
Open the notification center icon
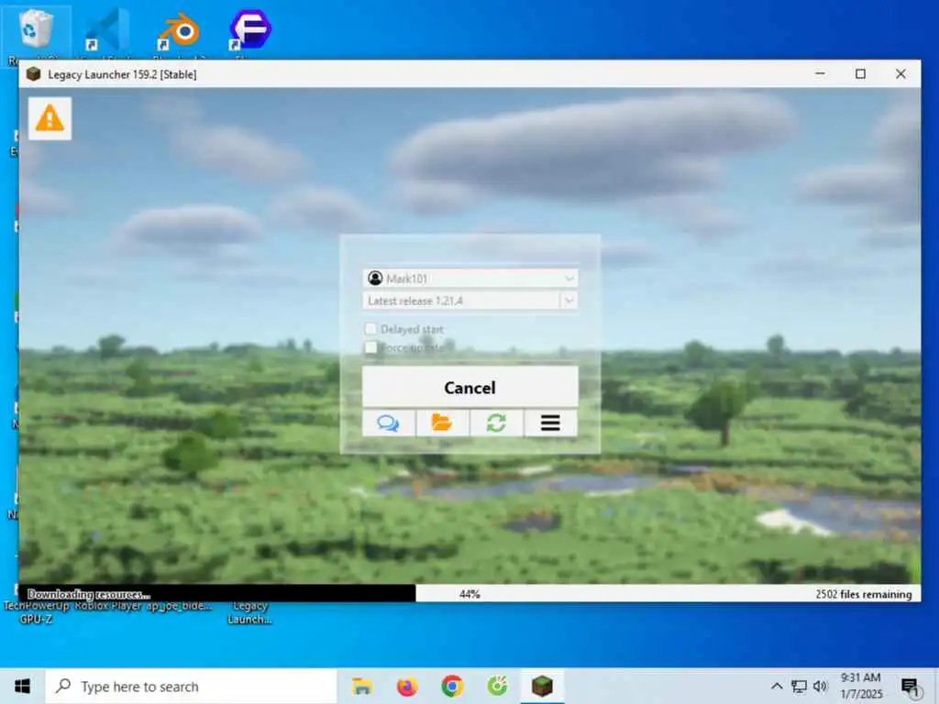click(x=911, y=687)
